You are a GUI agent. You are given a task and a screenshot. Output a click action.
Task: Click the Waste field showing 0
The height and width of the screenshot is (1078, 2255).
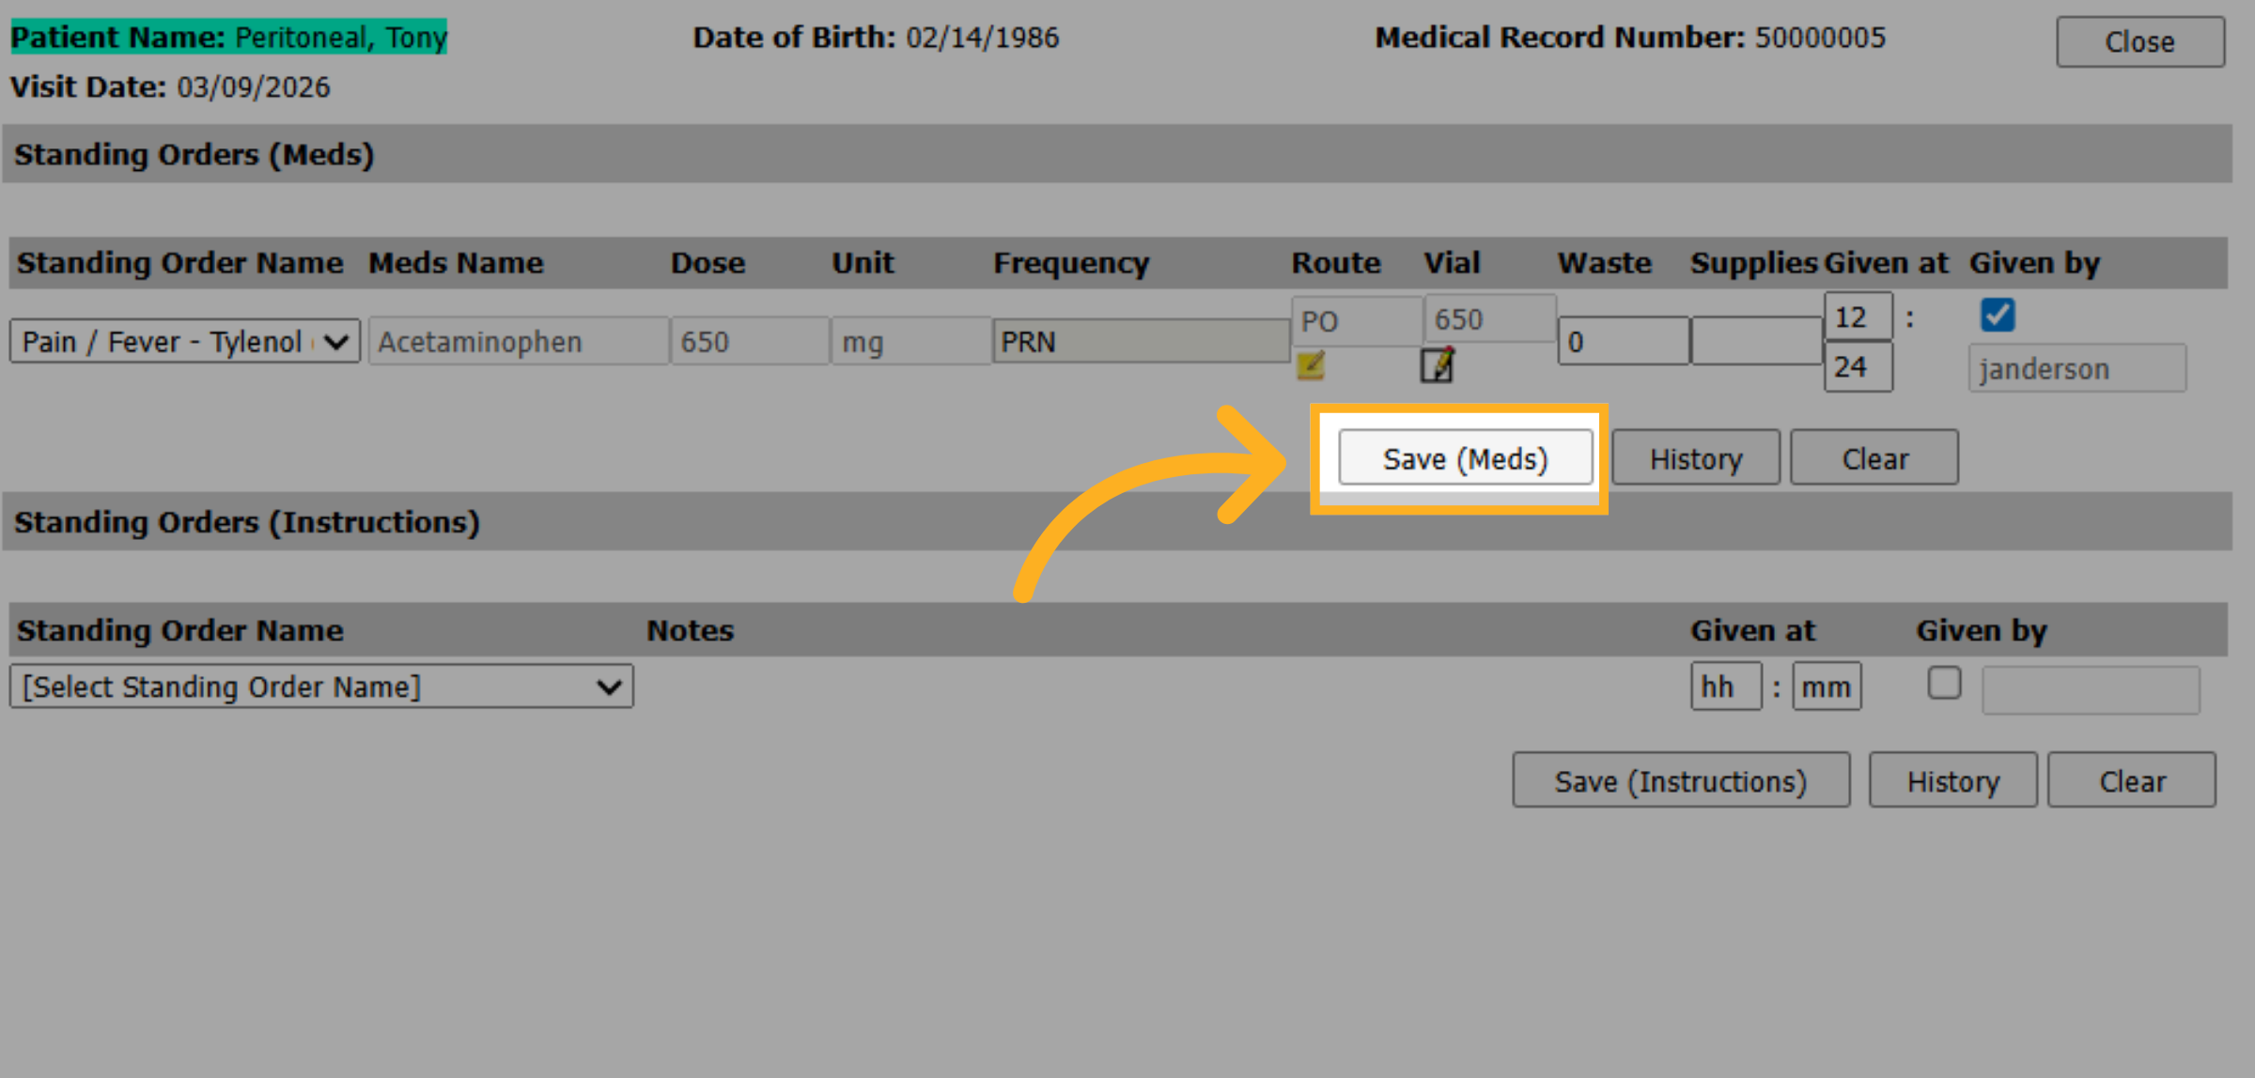1624,341
